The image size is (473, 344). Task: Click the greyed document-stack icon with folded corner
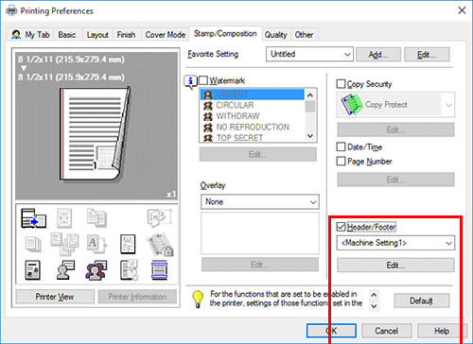pos(96,217)
